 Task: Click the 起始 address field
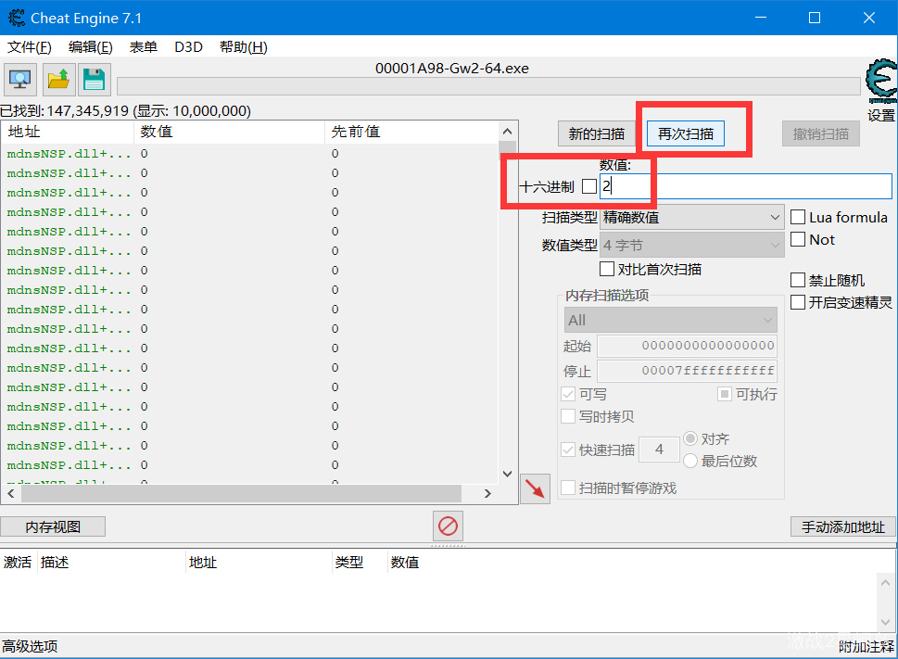point(688,346)
